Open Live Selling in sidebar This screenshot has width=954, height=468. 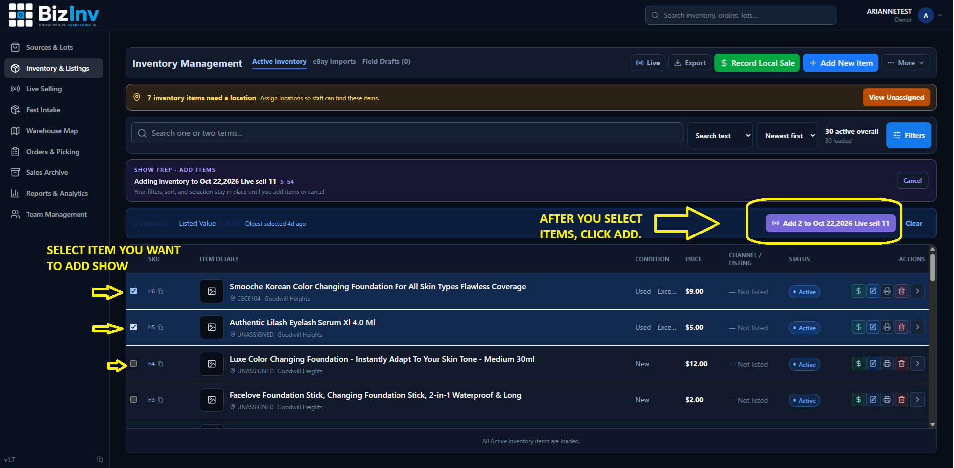54,89
